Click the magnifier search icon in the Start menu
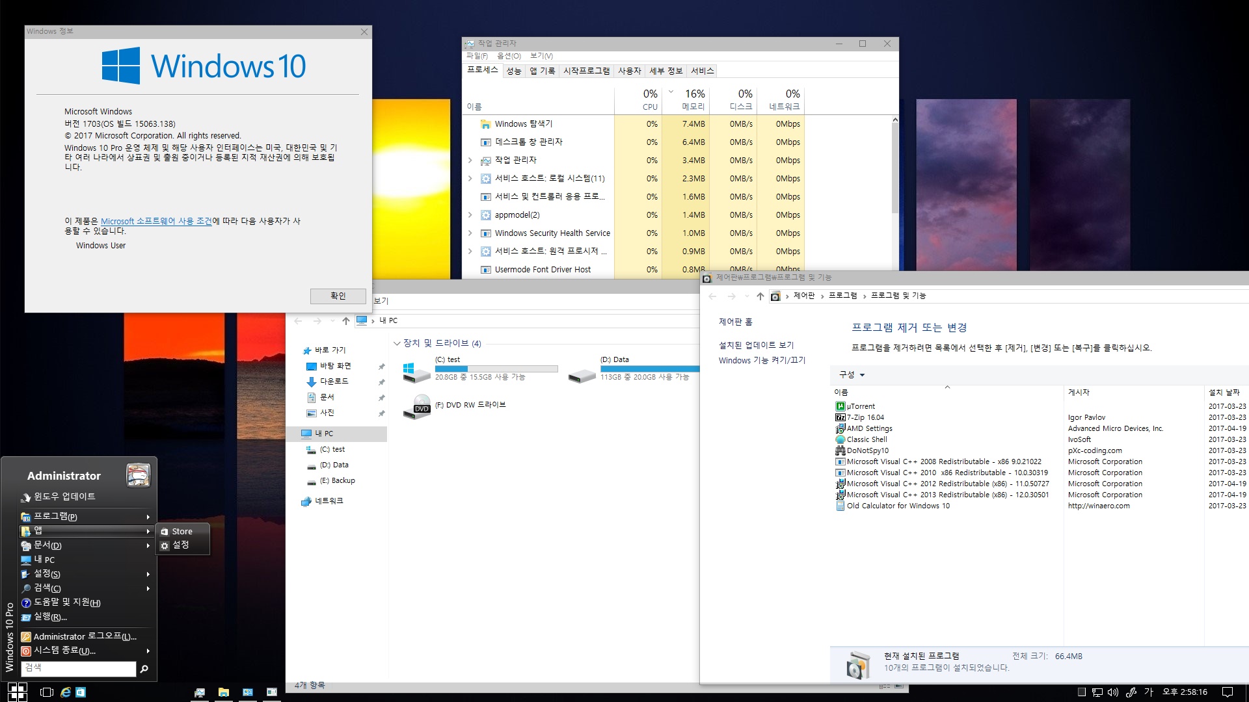The height and width of the screenshot is (702, 1249). click(x=144, y=668)
